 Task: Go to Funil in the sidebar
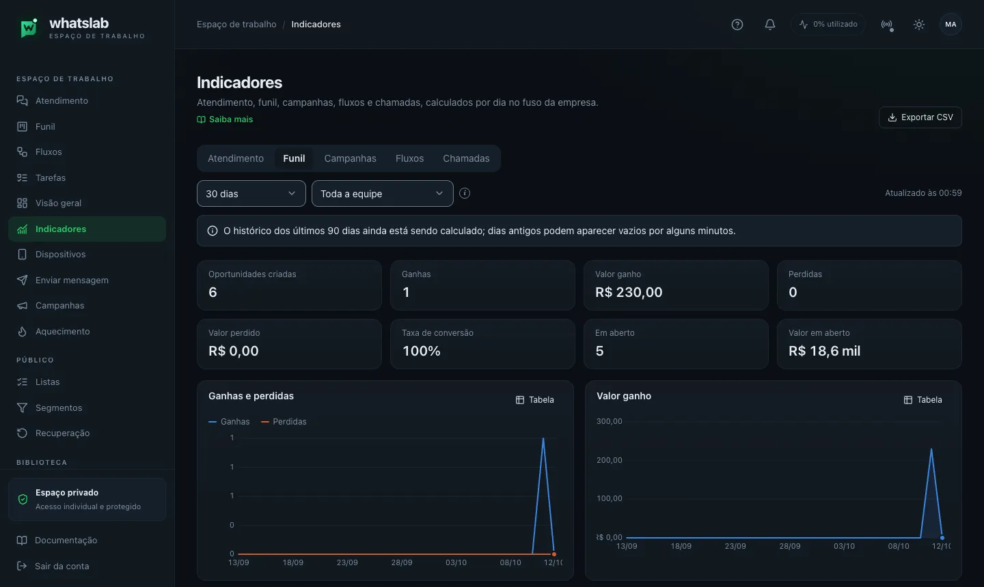coord(87,126)
